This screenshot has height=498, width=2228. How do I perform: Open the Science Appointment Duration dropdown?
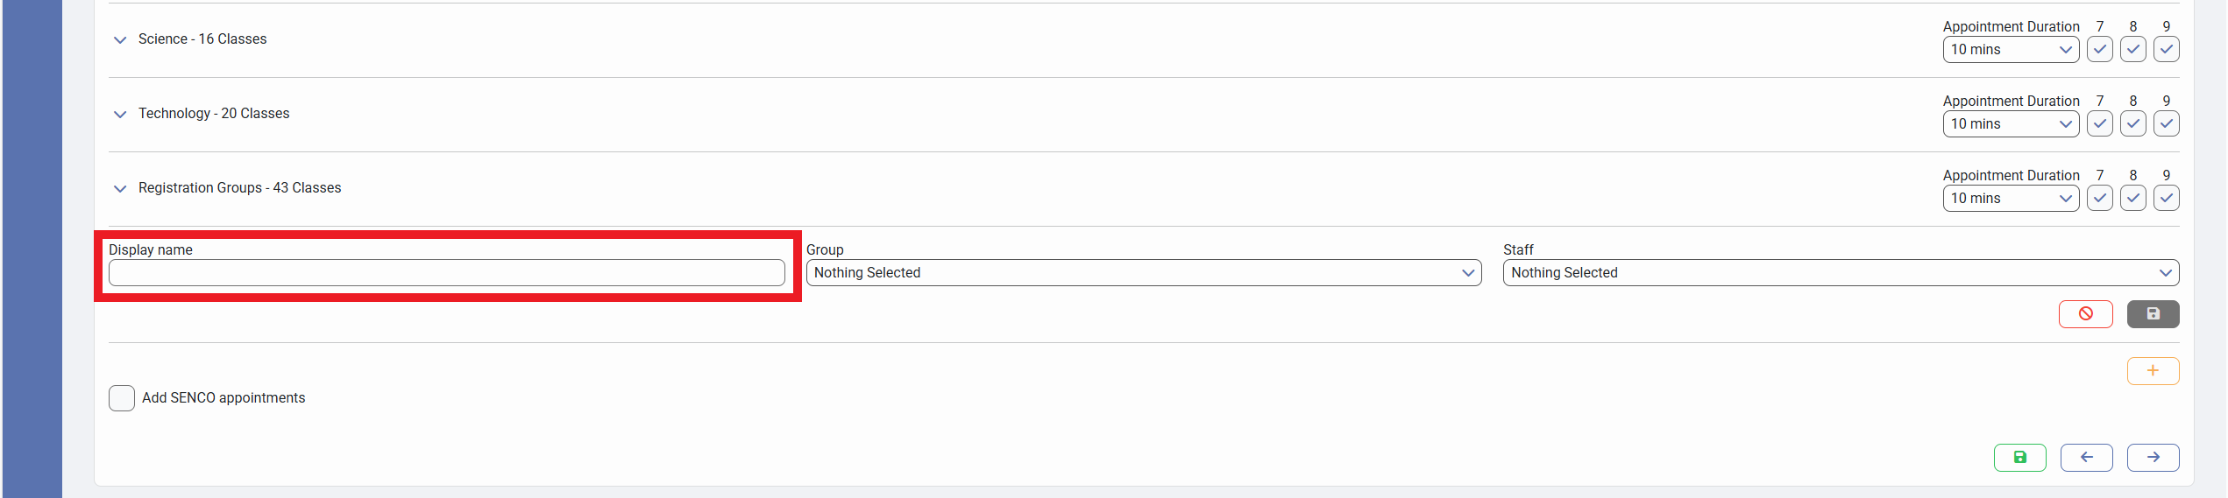(2010, 50)
